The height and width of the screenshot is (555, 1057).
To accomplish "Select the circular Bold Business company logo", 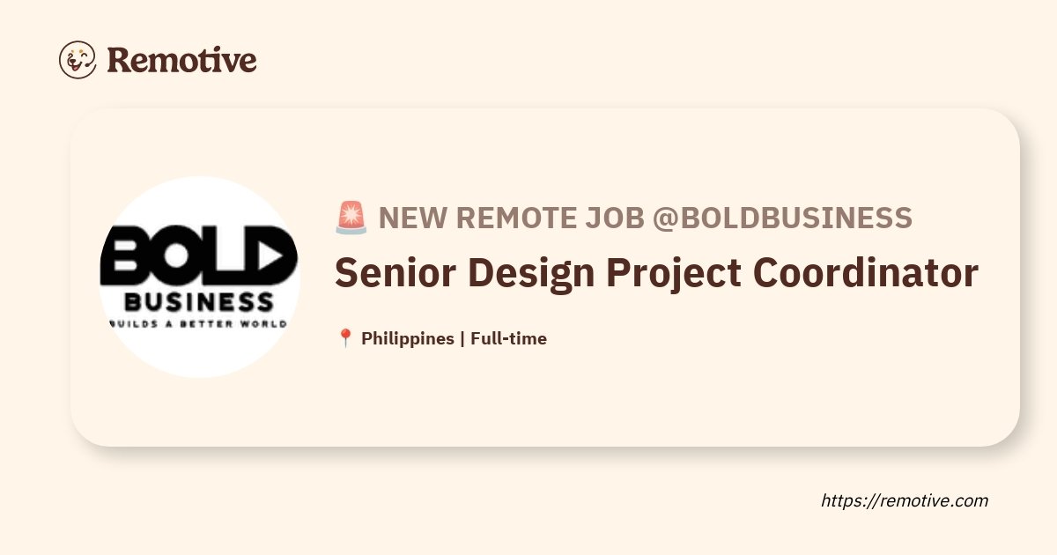I will click(x=199, y=277).
